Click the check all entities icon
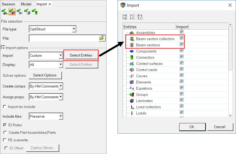Image resolution: width=236 pixels, height=154 pixels. 125,17
